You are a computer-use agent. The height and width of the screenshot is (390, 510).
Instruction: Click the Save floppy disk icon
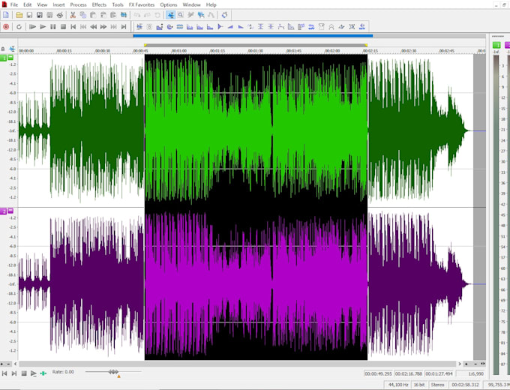29,15
